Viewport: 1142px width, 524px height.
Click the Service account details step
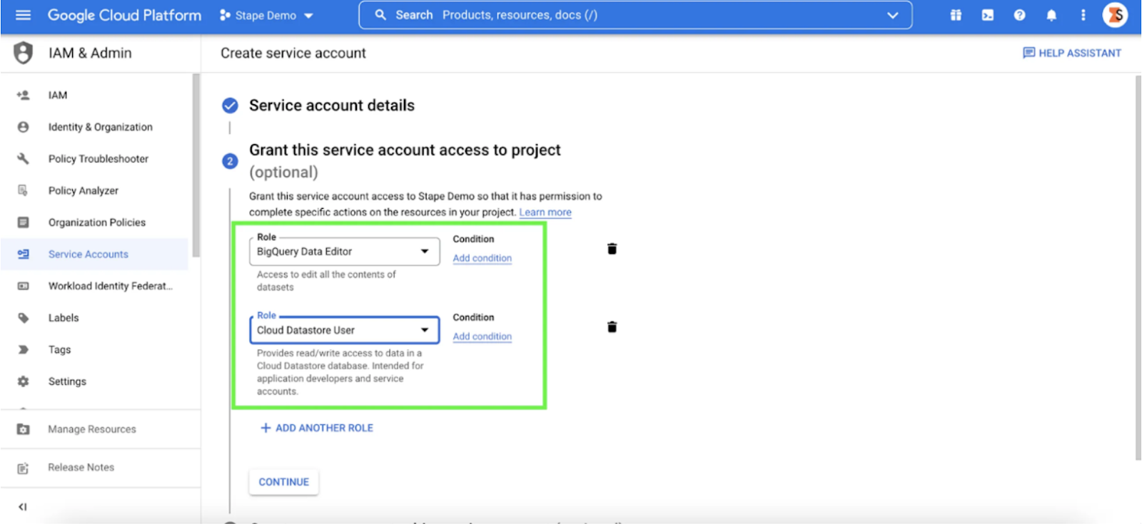(331, 106)
